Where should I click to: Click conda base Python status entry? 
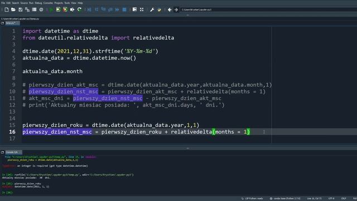(x=285, y=199)
